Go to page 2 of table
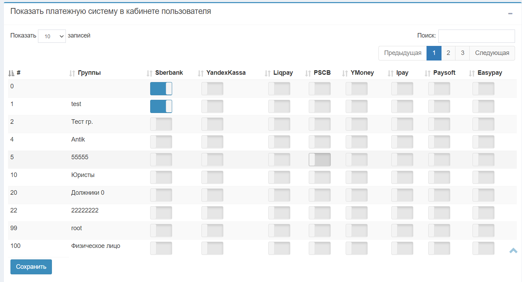This screenshot has height=282, width=522. coord(448,53)
